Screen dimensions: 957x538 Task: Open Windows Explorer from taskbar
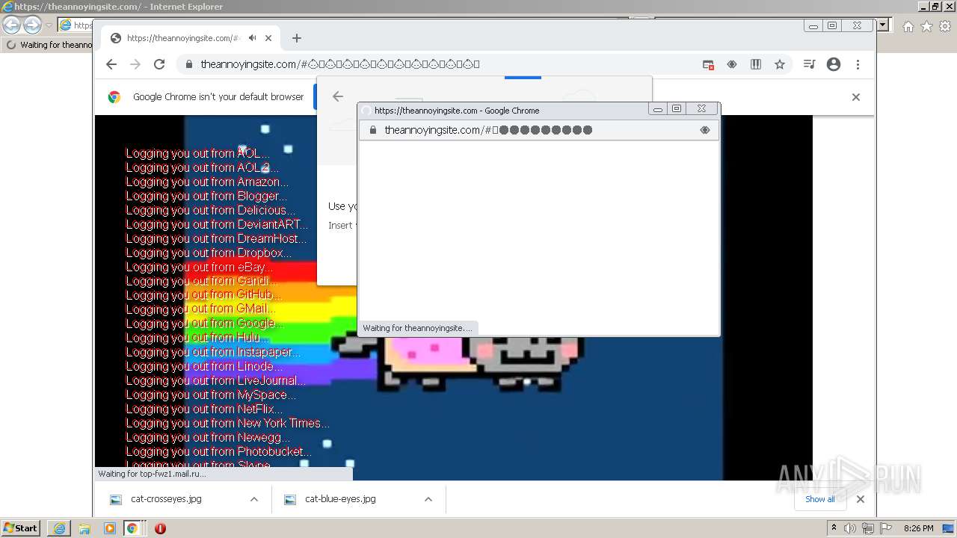[84, 528]
